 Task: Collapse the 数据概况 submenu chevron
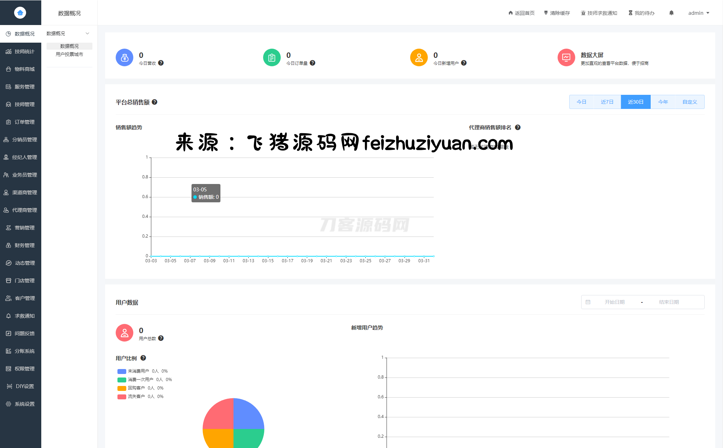point(87,33)
